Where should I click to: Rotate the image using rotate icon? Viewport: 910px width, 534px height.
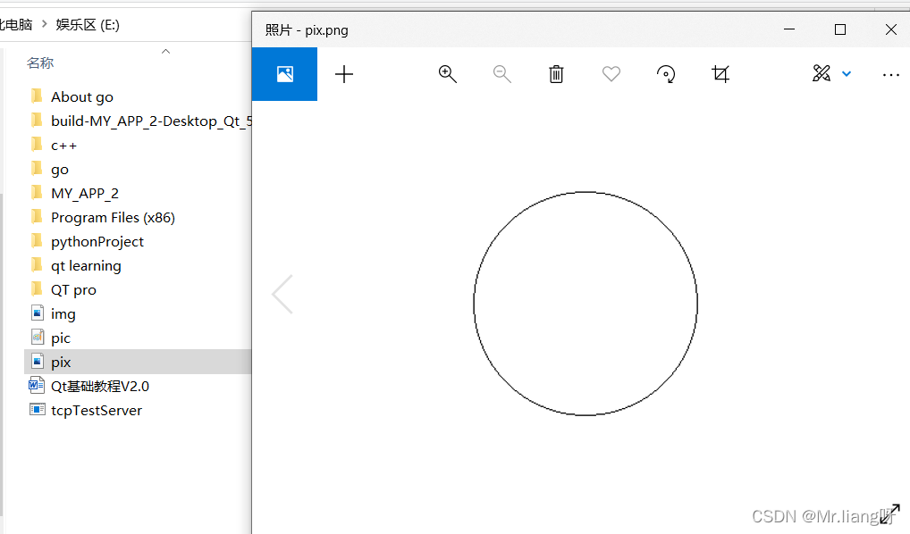666,74
